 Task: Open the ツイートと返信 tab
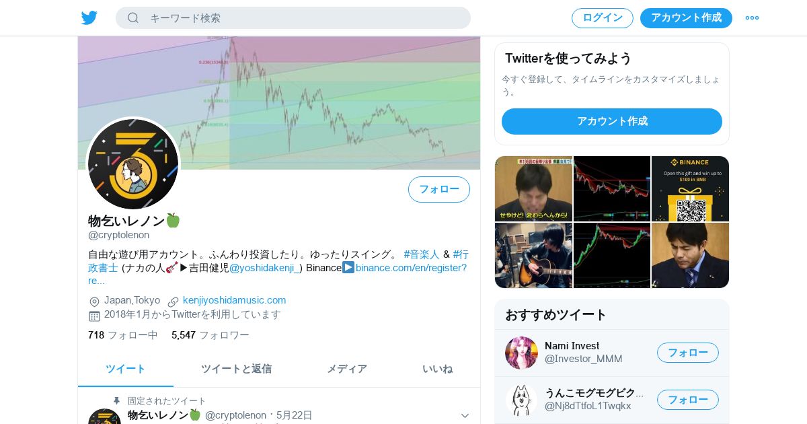click(x=236, y=369)
